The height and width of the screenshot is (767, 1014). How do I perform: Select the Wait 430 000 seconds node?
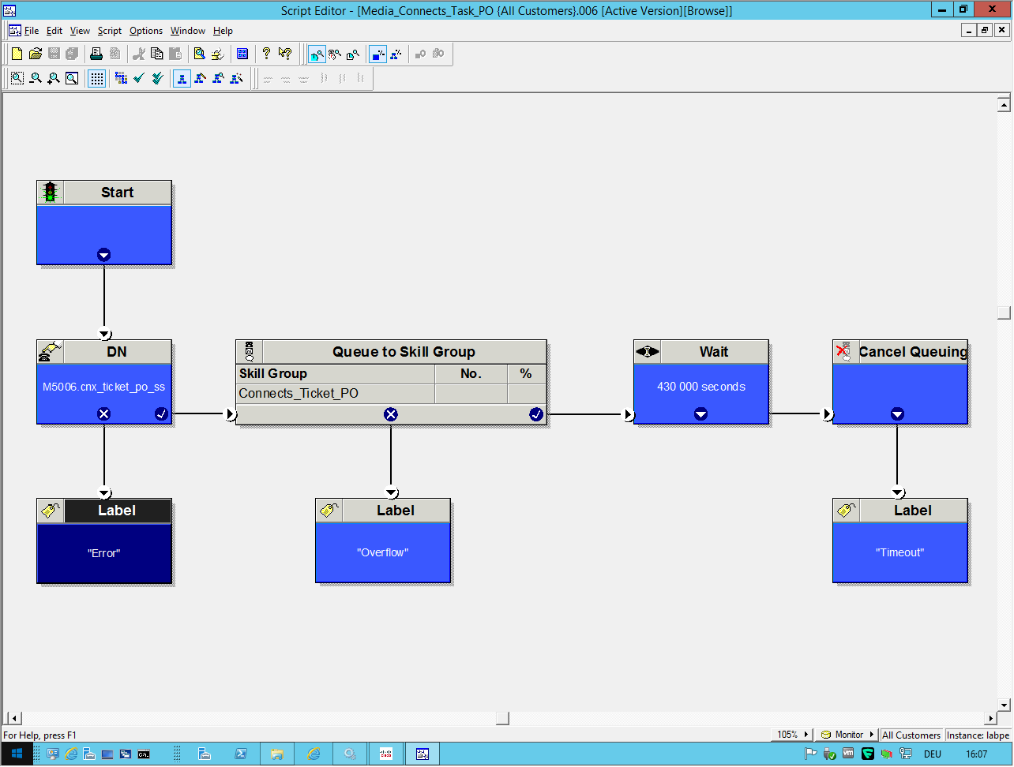coord(701,383)
